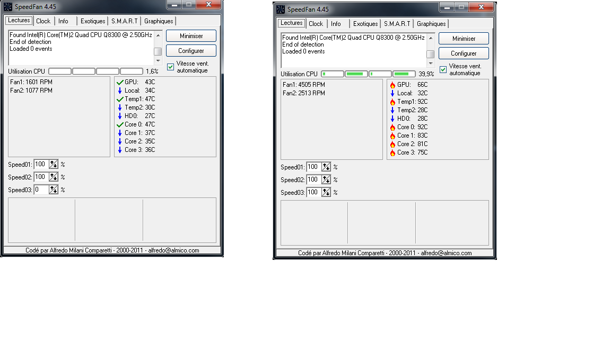Open Configurer in the right SpeedFan window
The image size is (611, 343).
click(x=464, y=53)
